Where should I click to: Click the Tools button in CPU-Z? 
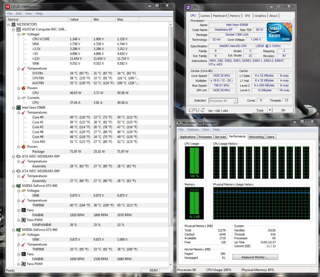click(x=260, y=110)
